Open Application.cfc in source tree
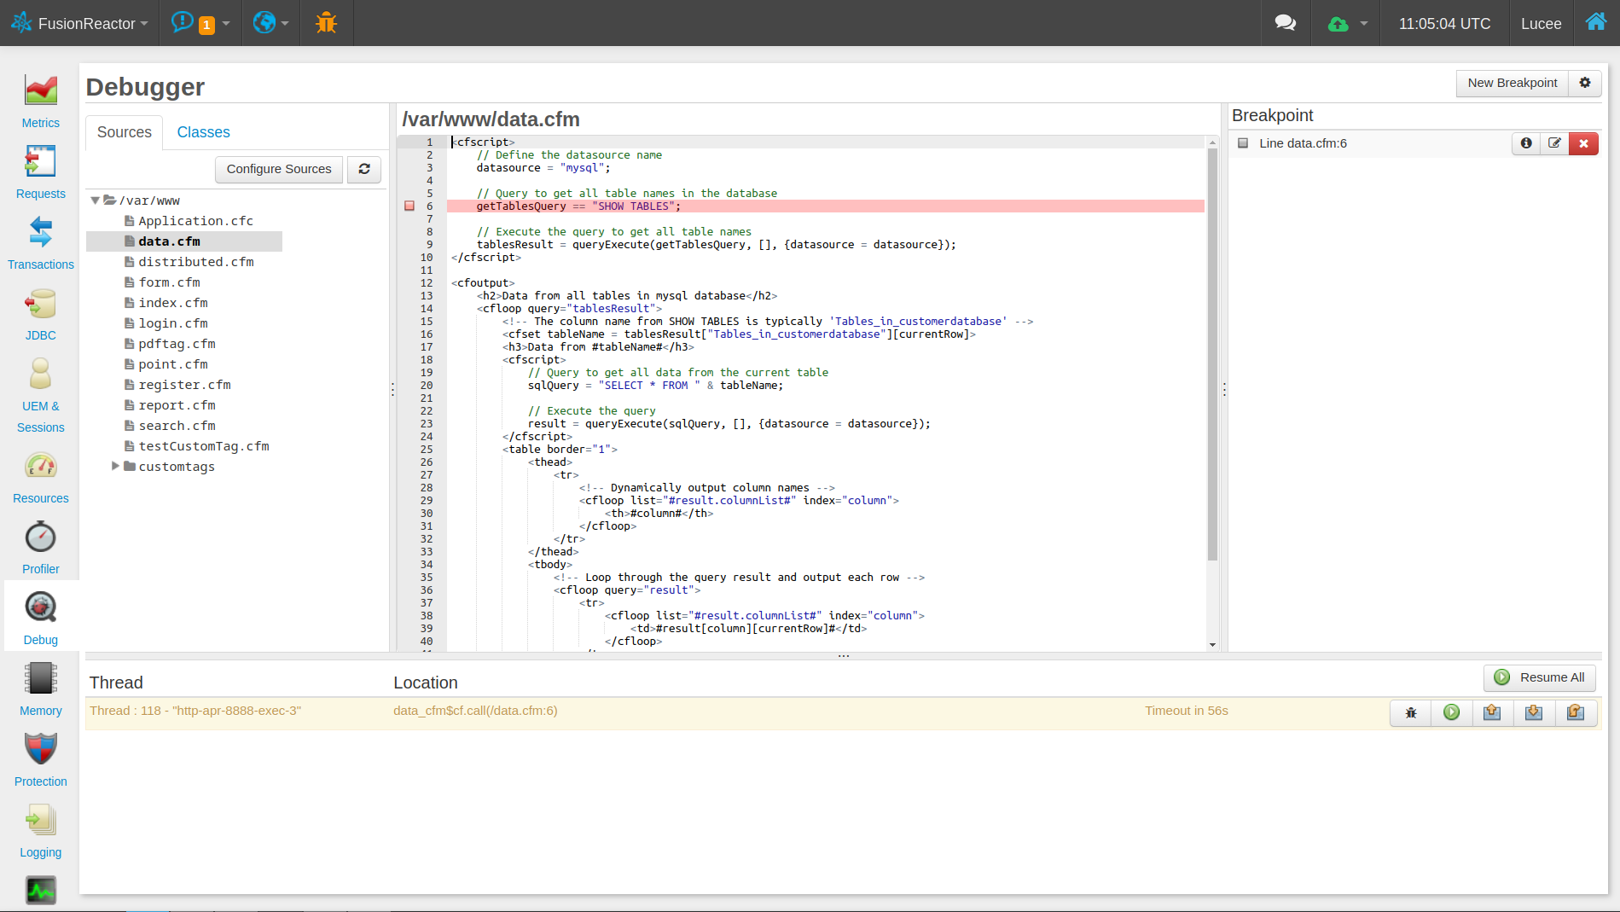Image resolution: width=1620 pixels, height=912 pixels. pyautogui.click(x=196, y=221)
